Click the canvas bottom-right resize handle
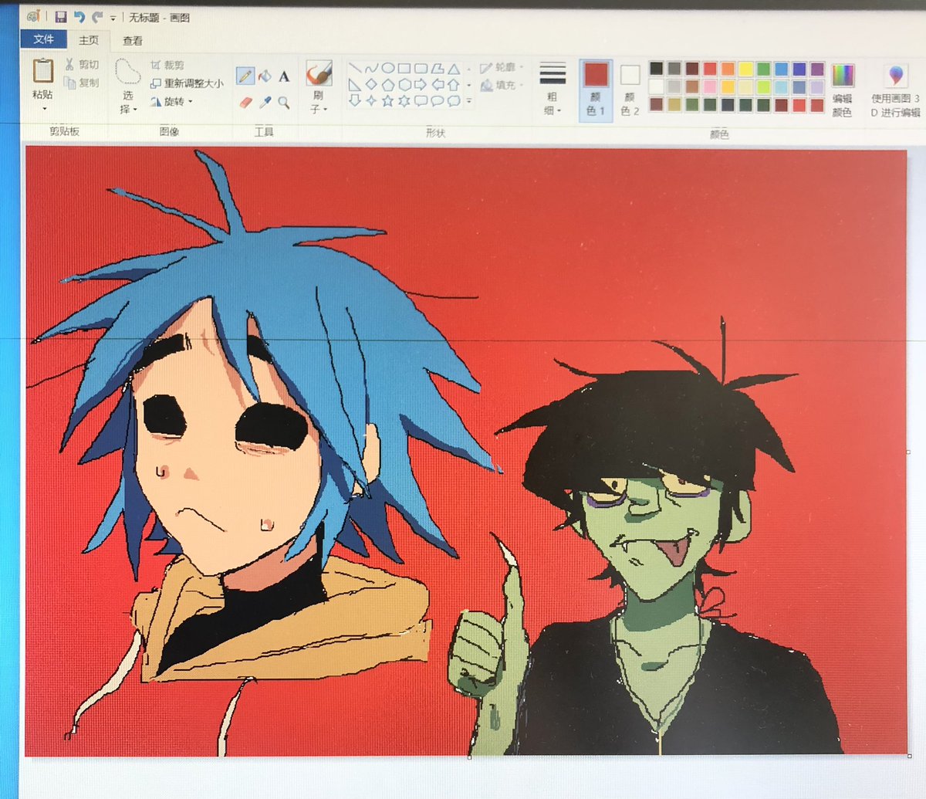 (x=909, y=756)
